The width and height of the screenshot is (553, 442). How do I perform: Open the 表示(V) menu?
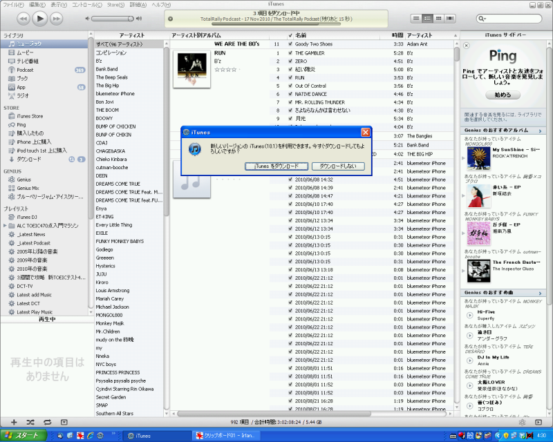[59, 5]
